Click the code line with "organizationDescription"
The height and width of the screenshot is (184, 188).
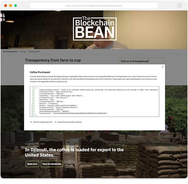coord(98,90)
